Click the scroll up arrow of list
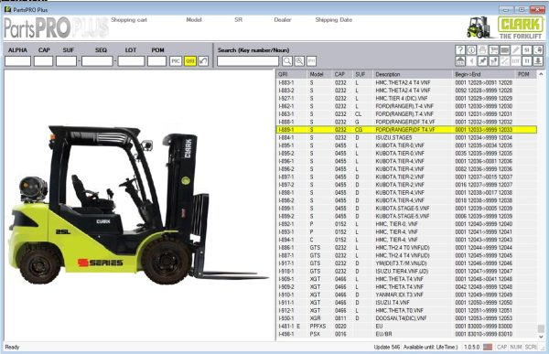This screenshot has height=354, width=549. point(541,74)
